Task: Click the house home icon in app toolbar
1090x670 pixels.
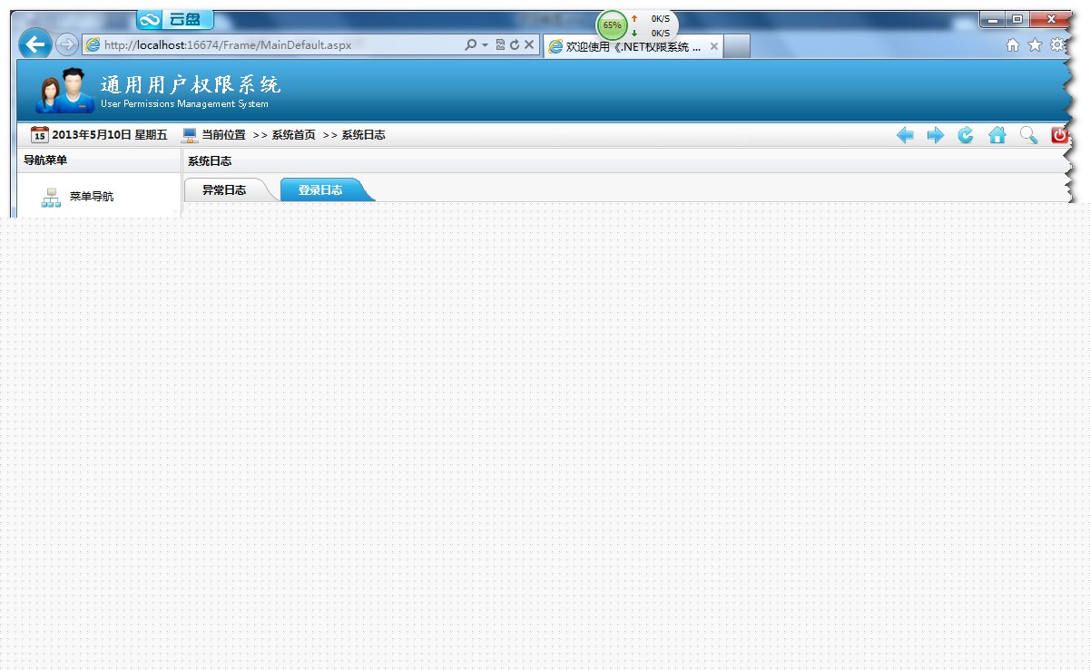Action: [x=997, y=135]
